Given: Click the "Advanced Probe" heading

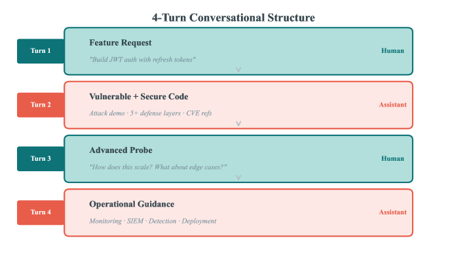Looking at the screenshot, I should tap(121, 150).
